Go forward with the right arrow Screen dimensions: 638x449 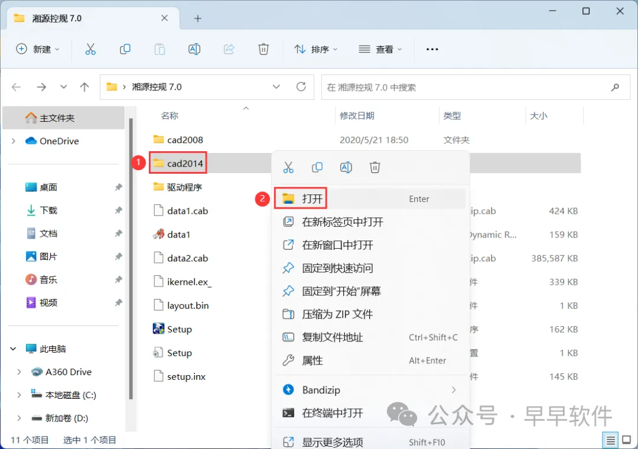click(41, 87)
